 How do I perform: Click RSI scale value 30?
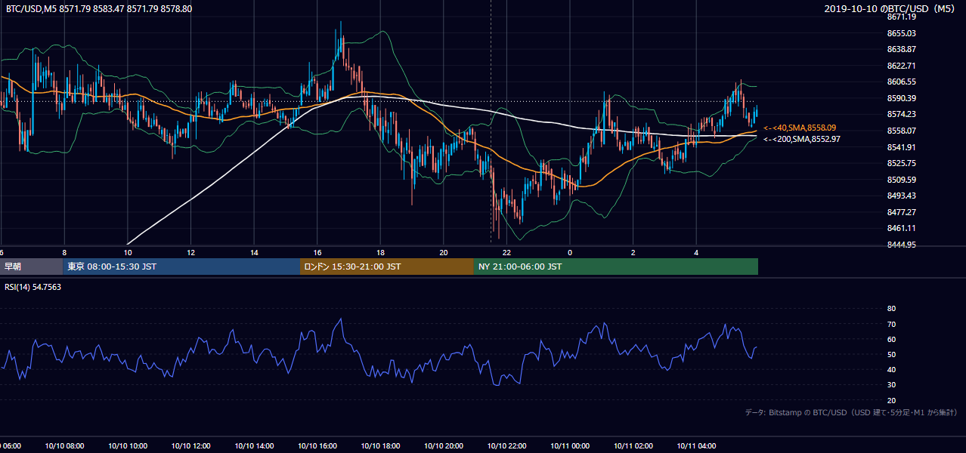(891, 385)
